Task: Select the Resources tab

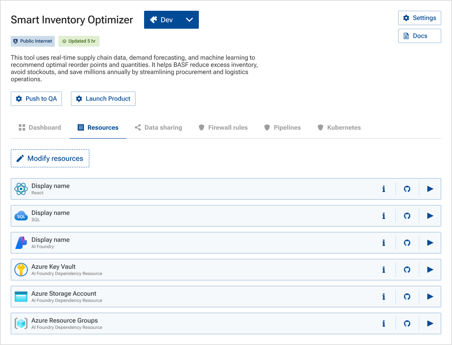Action: tap(98, 128)
